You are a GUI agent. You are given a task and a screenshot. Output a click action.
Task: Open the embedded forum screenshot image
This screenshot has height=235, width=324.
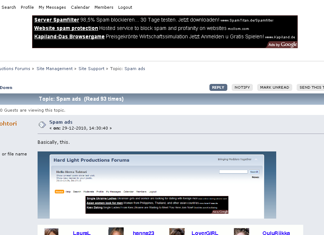coord(157,185)
